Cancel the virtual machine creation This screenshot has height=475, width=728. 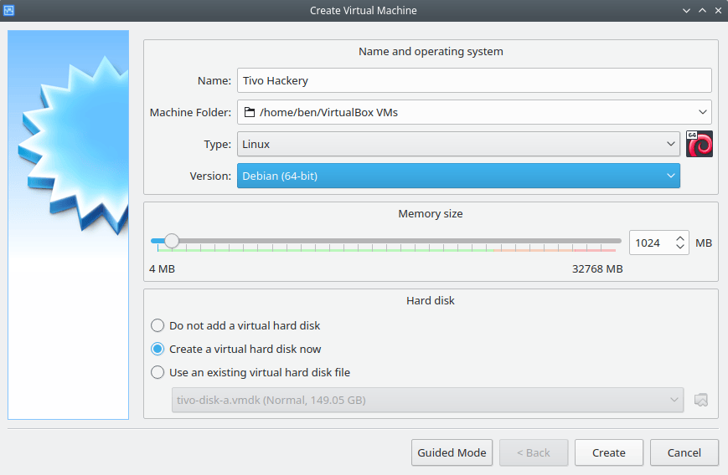coord(684,452)
